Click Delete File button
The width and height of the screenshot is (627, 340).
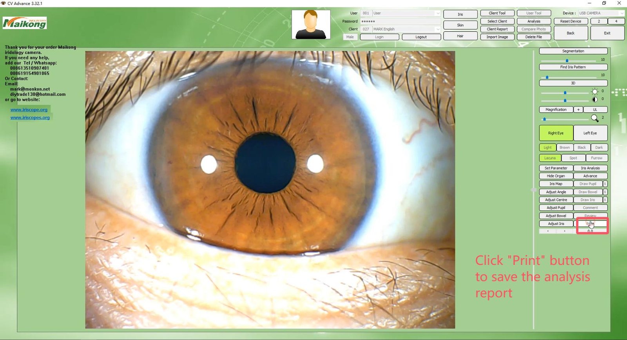pos(534,37)
